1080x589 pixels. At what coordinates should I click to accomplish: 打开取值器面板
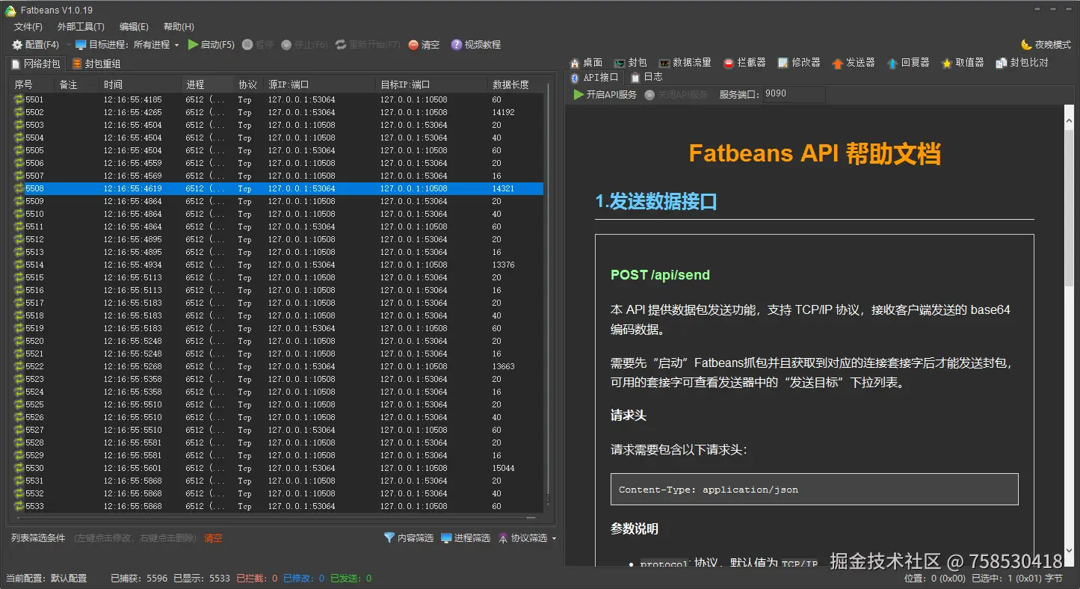tap(962, 62)
